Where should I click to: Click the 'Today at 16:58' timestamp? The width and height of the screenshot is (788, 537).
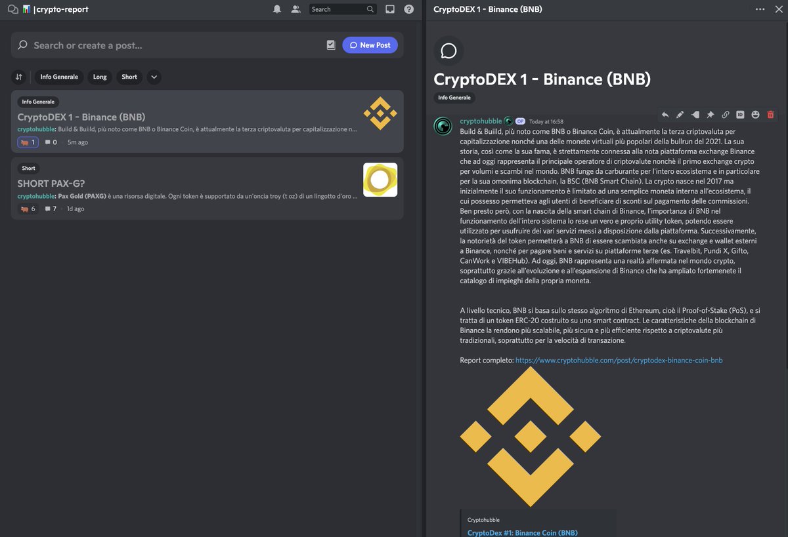(546, 121)
